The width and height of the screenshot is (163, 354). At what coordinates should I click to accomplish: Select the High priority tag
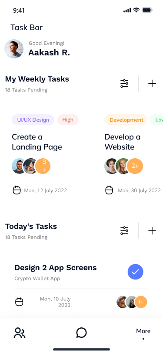(x=68, y=119)
